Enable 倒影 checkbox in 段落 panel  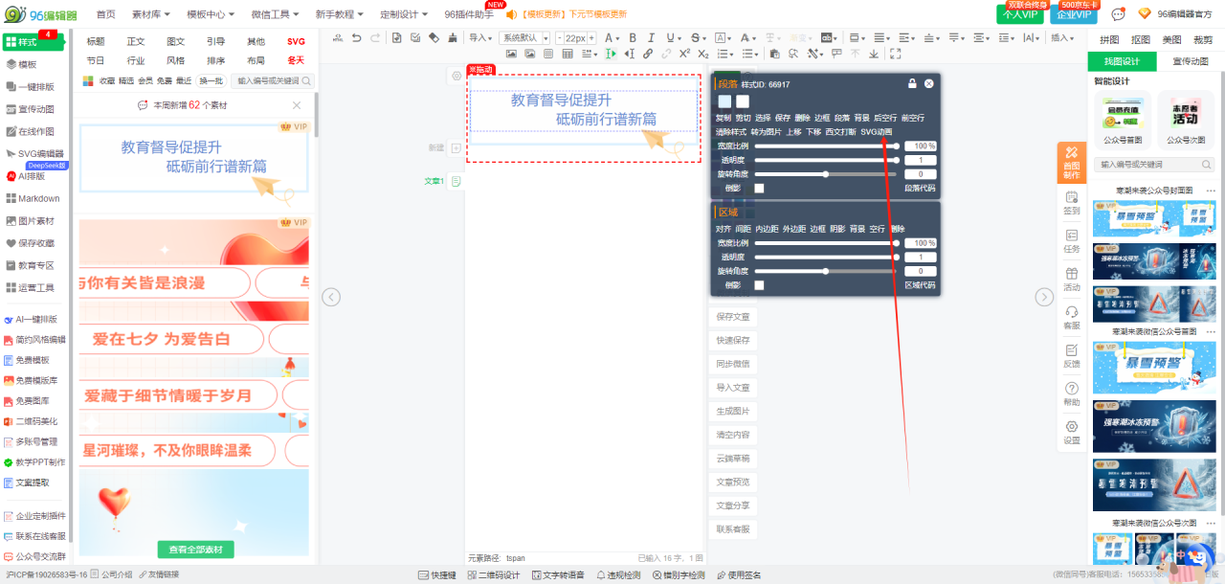click(759, 189)
